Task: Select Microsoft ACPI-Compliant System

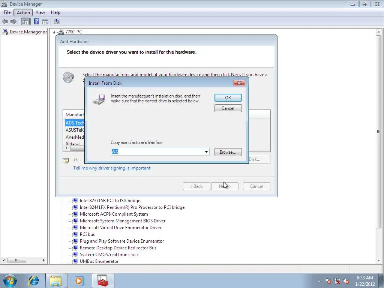Action: 114,214
